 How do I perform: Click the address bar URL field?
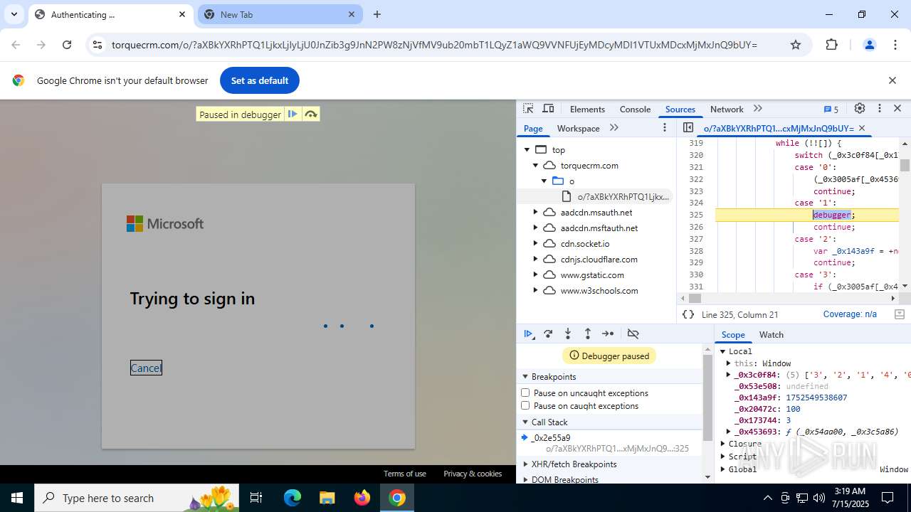[x=434, y=45]
